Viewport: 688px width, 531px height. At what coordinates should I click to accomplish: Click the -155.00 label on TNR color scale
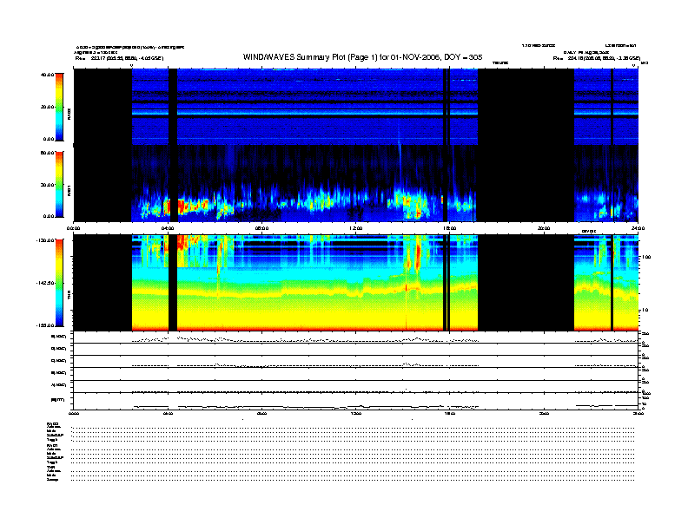pos(45,325)
